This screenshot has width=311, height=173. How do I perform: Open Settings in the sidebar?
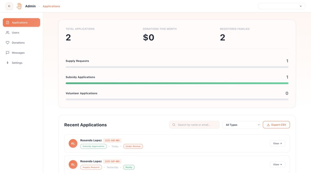pos(22,63)
